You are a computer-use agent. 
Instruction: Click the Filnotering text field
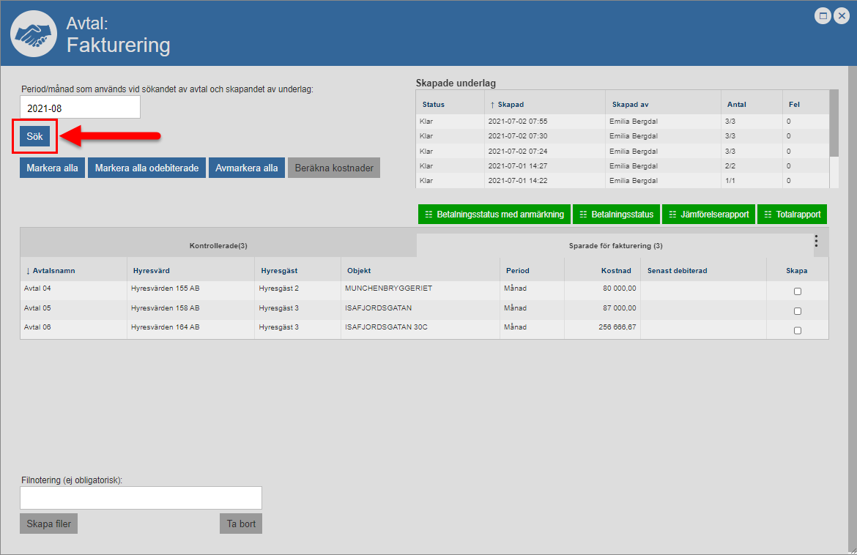pyautogui.click(x=141, y=498)
